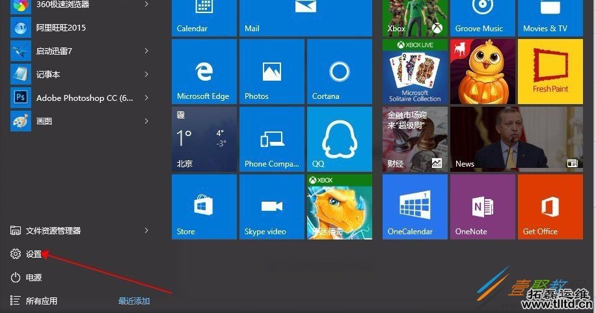Screen dimensions: 596x313
Task: Open the Calendar tile
Action: [x=204, y=18]
